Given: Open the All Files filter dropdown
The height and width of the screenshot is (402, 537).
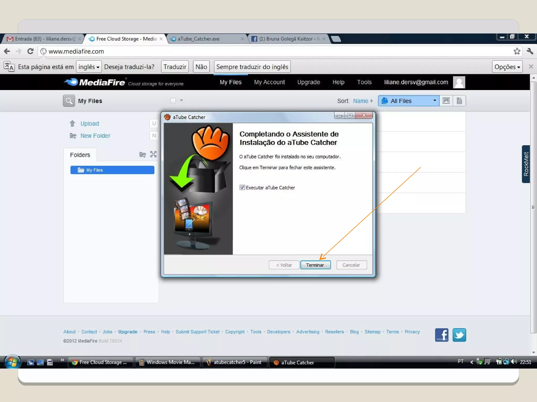Looking at the screenshot, I should point(409,101).
